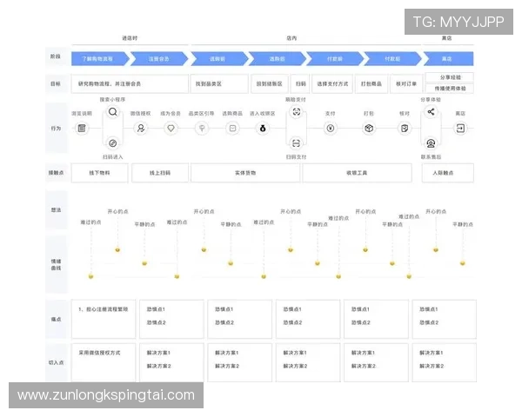Click the 痛点 row label

(56, 319)
